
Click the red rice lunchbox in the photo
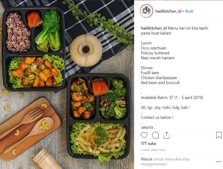coord(33,49)
